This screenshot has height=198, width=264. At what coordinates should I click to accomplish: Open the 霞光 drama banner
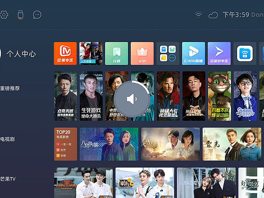(x=232, y=144)
